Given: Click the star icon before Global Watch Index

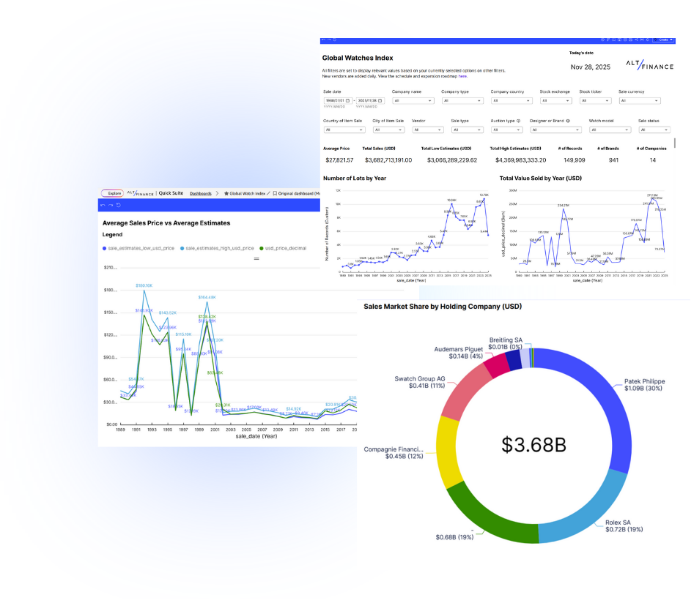Looking at the screenshot, I should (226, 194).
